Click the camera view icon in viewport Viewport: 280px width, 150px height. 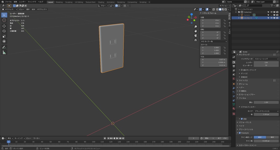pos(196,36)
